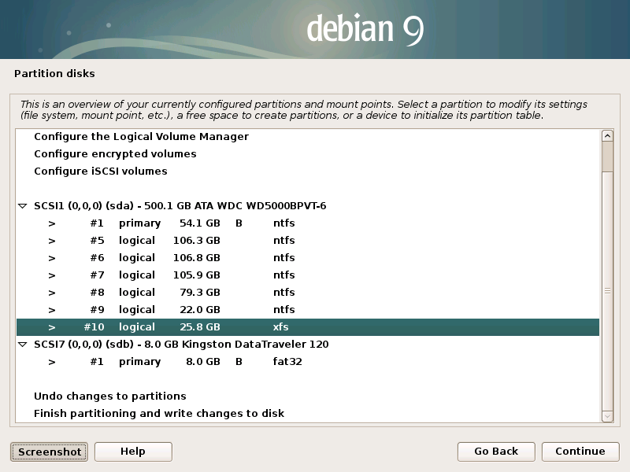This screenshot has width=630, height=472.
Task: Click the Screenshot button
Action: (49, 452)
